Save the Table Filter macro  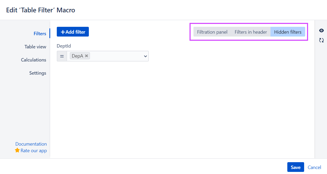tap(295, 167)
